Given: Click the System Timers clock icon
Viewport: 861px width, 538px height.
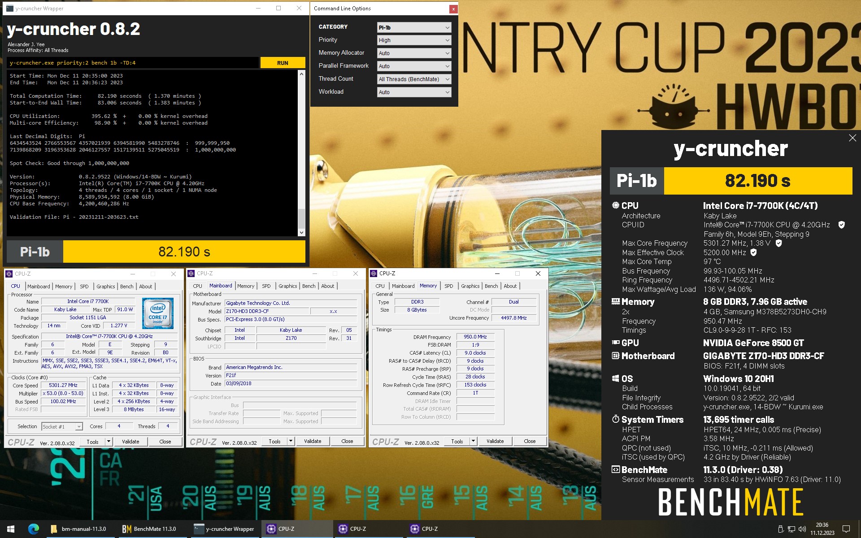Looking at the screenshot, I should click(x=616, y=419).
